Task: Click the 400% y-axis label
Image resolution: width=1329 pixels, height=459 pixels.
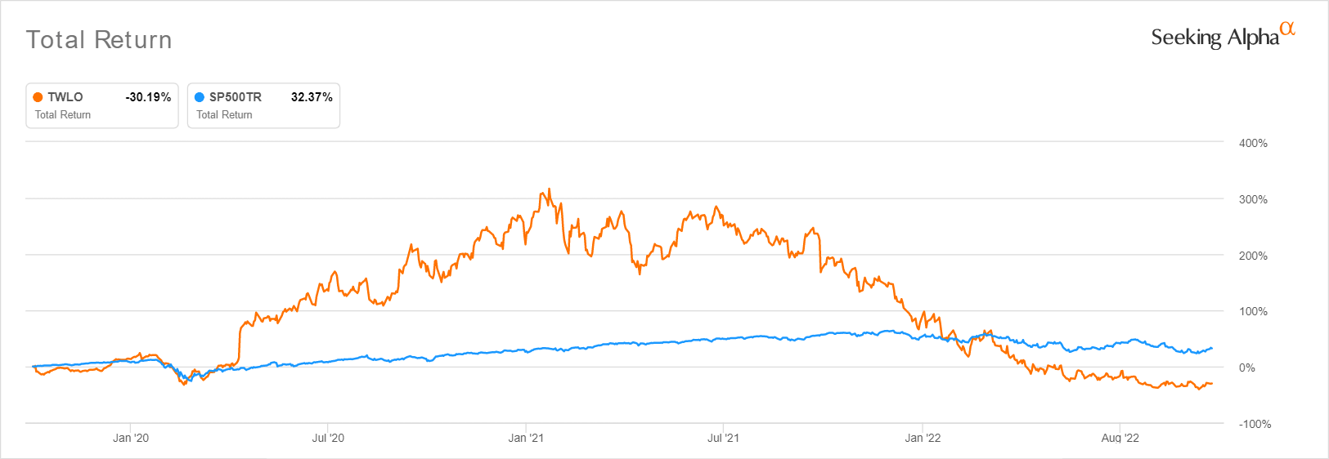Action: click(x=1253, y=143)
